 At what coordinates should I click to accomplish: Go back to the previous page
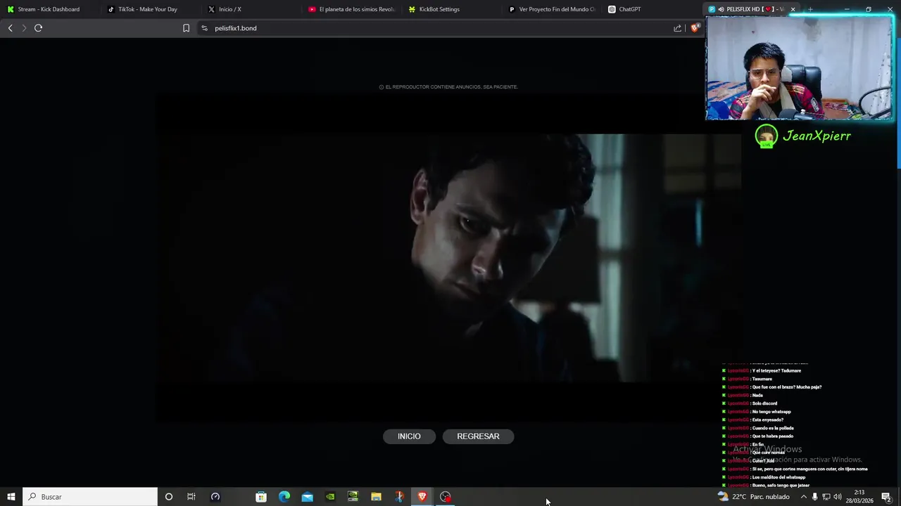point(10,28)
